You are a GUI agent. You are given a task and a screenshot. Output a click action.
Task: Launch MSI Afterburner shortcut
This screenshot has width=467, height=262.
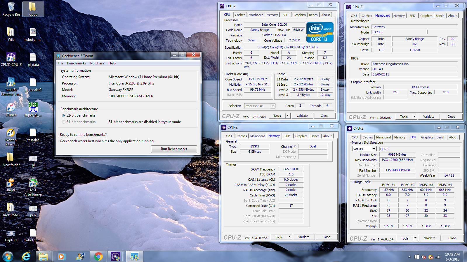(x=33, y=187)
